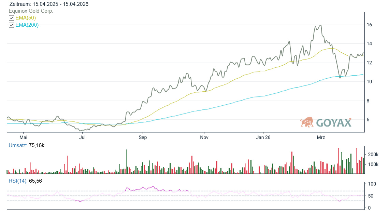The width and height of the screenshot is (389, 211).
Task: Click the yellow EMA(50) legend label
Action: coord(26,18)
